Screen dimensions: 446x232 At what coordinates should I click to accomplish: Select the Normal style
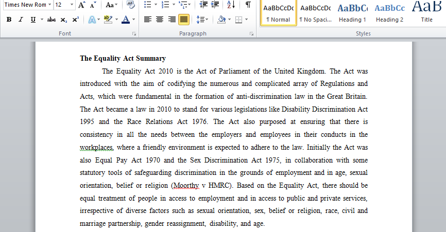pyautogui.click(x=279, y=13)
